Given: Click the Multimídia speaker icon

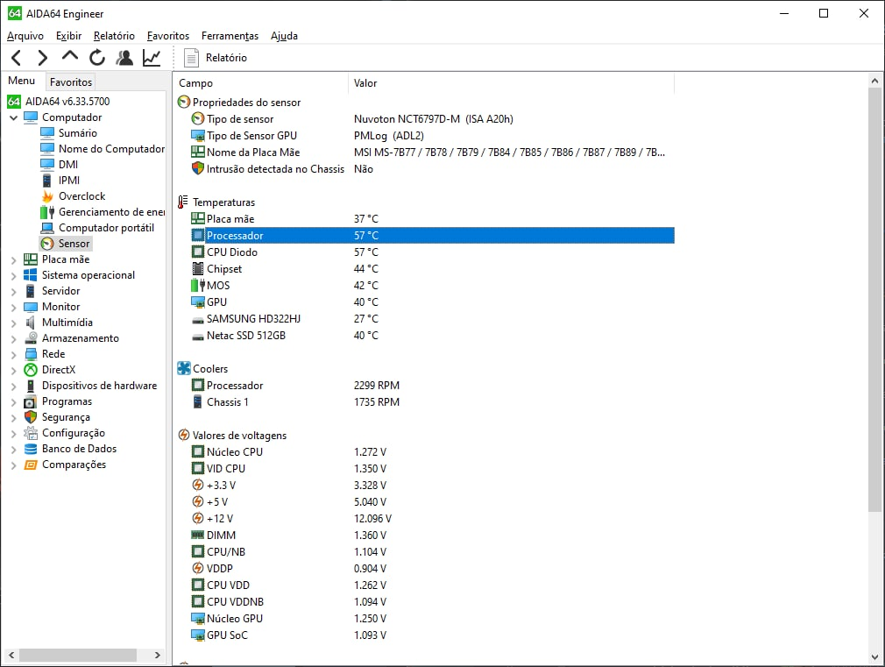Looking at the screenshot, I should click(x=31, y=323).
